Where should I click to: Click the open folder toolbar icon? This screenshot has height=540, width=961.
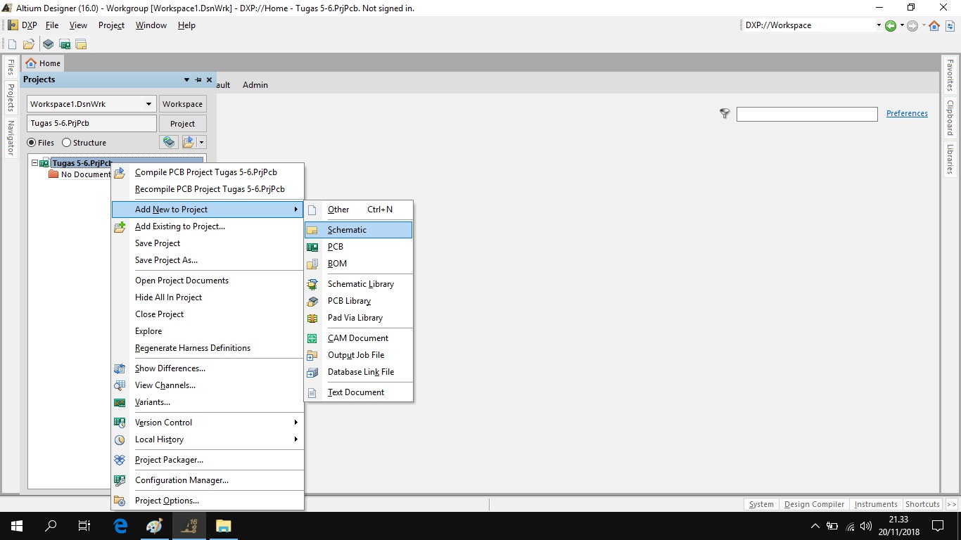pyautogui.click(x=29, y=44)
